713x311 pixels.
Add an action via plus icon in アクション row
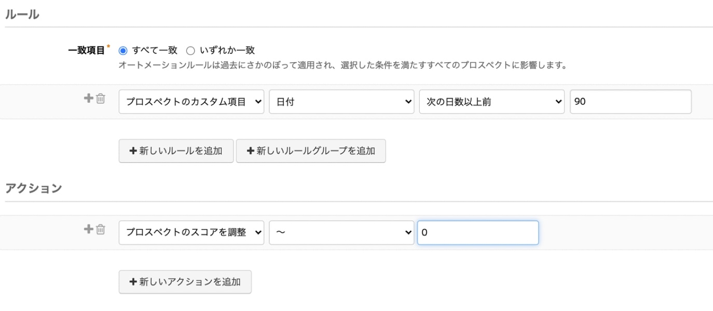(88, 229)
